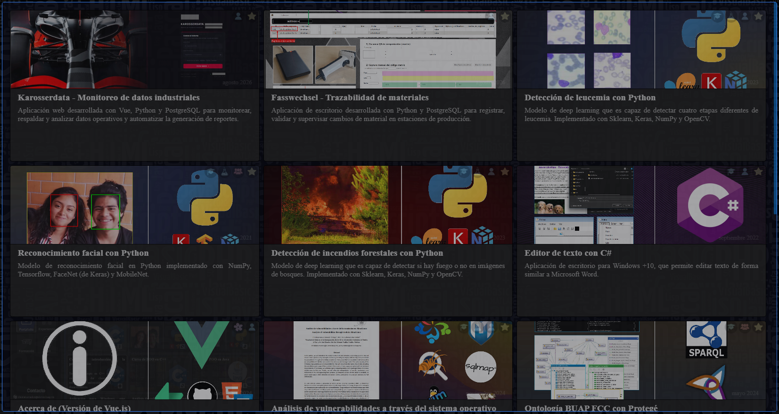This screenshot has height=414, width=779.
Task: Open the Karosserdata - Monitoreo de datos industriales title
Action: 109,97
